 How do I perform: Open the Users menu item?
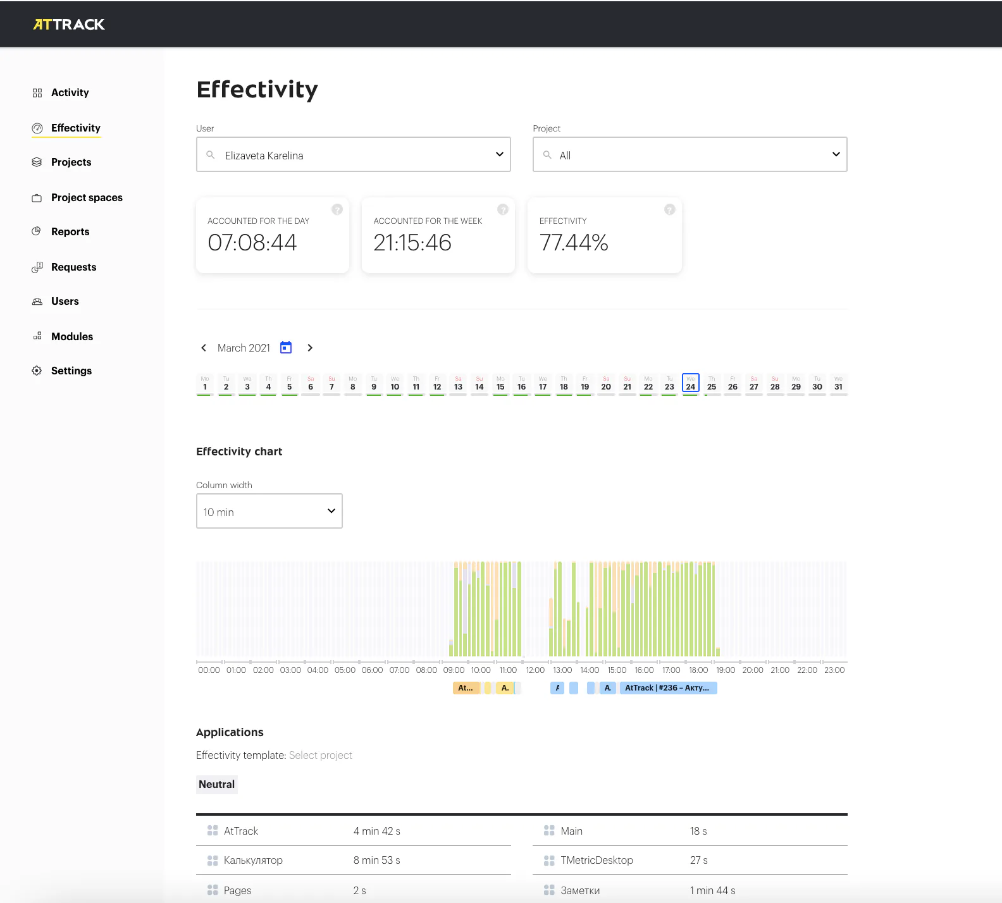coord(65,302)
